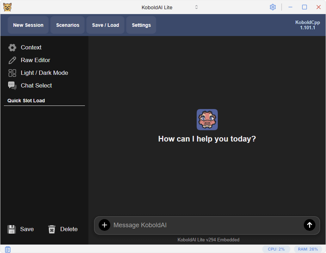326x253 pixels.
Task: Open the Save / Load menu
Action: click(x=105, y=25)
